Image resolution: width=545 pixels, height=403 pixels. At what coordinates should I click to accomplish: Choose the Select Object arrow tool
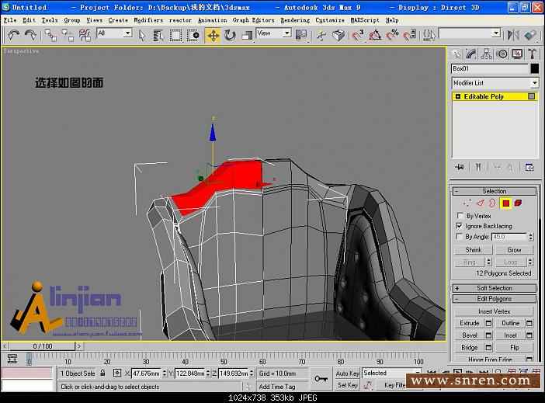[142, 35]
